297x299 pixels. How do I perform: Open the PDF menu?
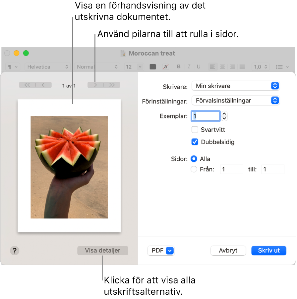(161, 250)
